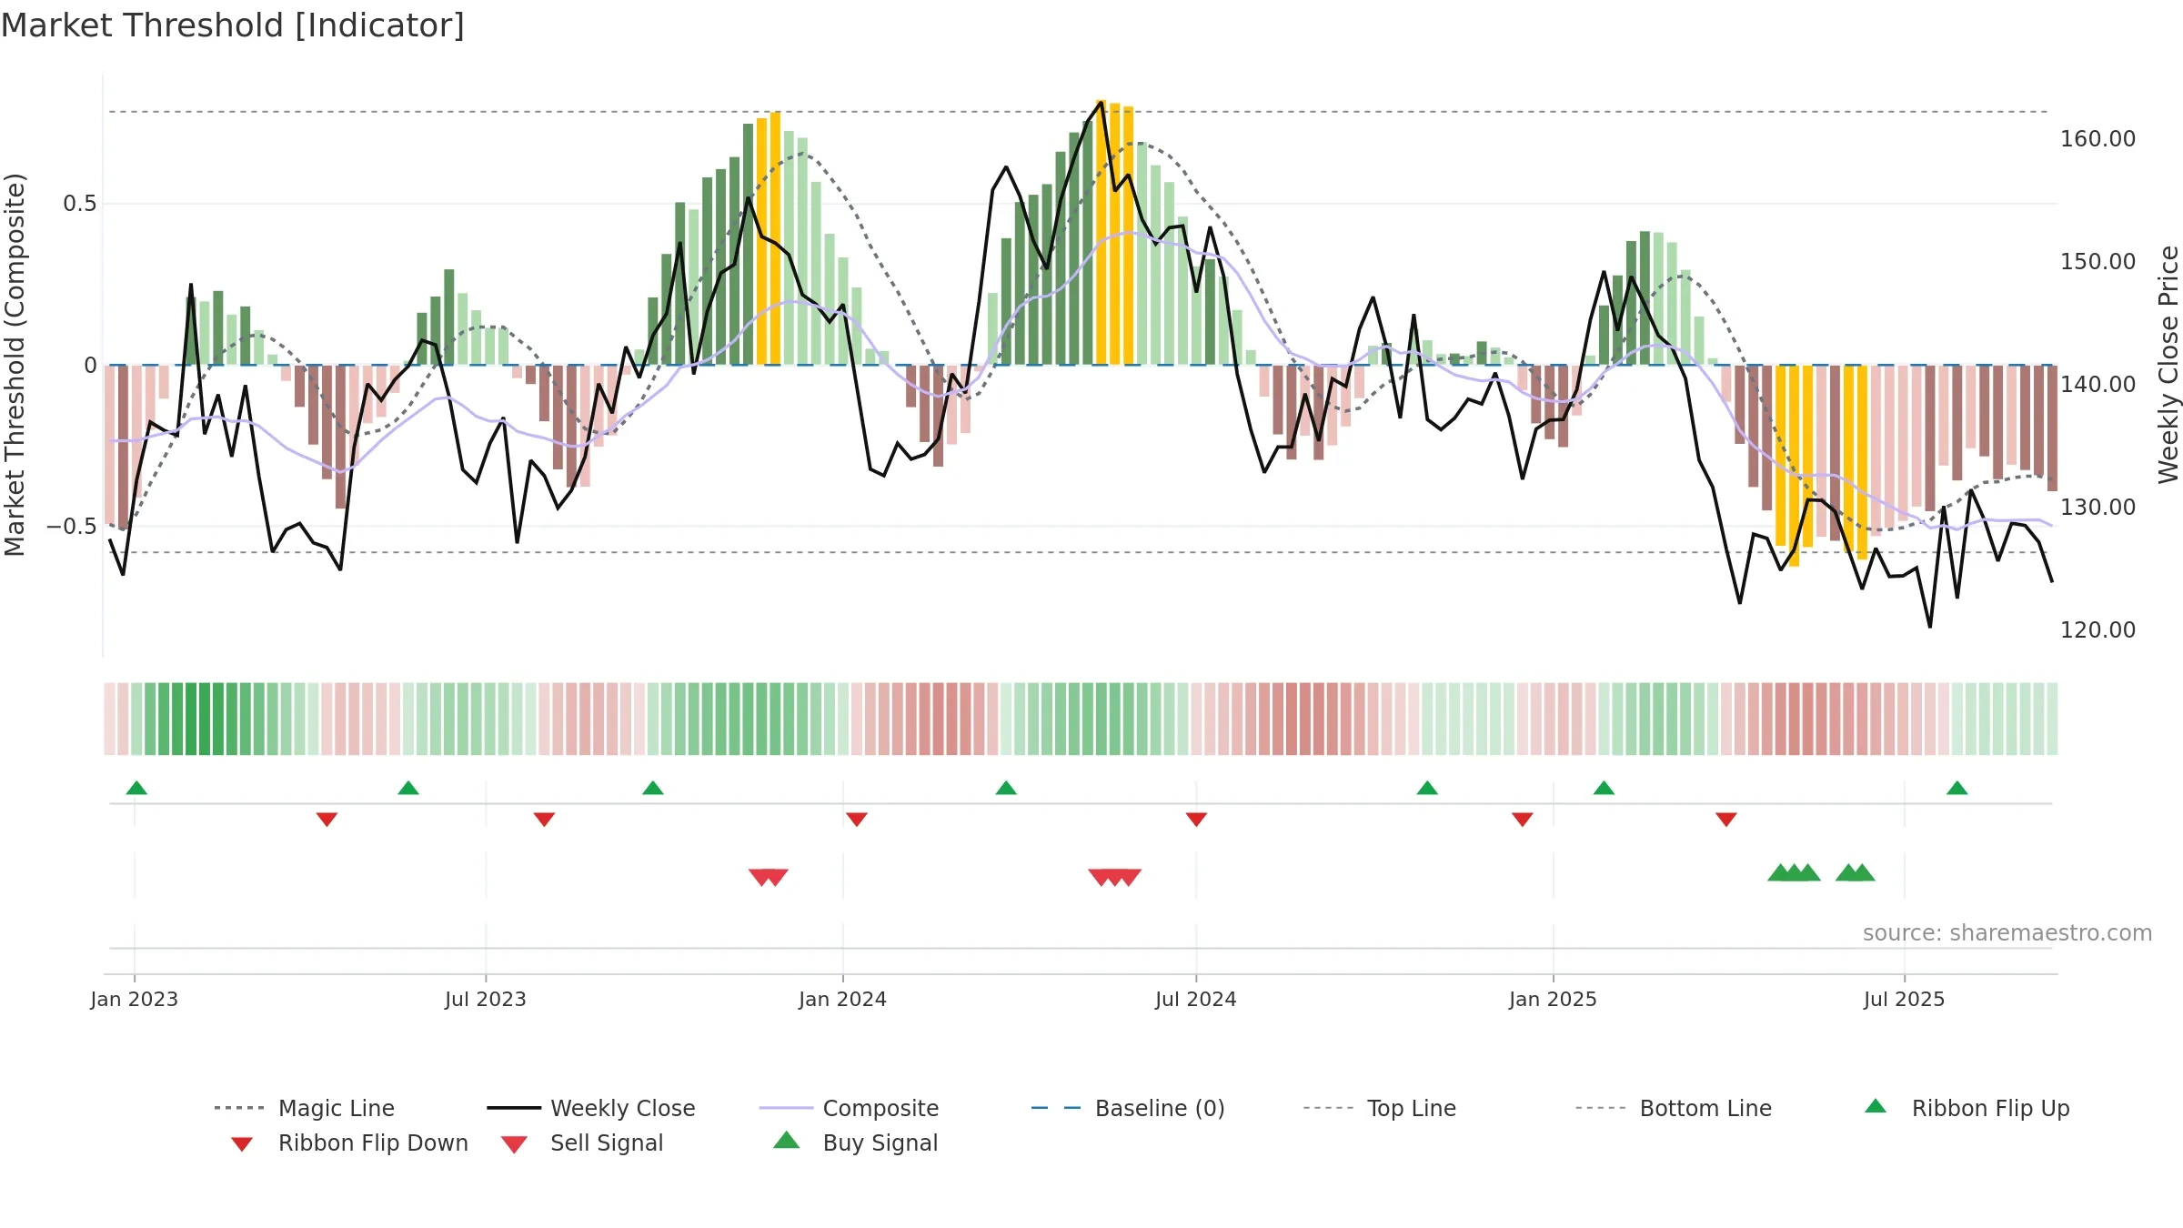Click the 130.00 price axis label

click(2098, 508)
